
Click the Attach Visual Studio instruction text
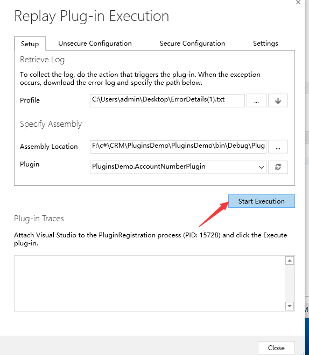(150, 239)
